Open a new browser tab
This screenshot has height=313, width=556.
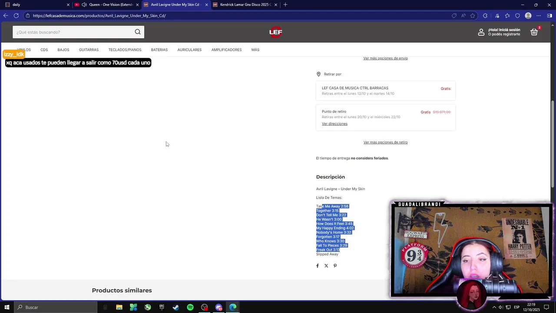coord(285,5)
